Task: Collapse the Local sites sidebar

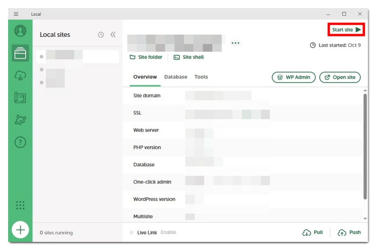Action: [x=113, y=35]
